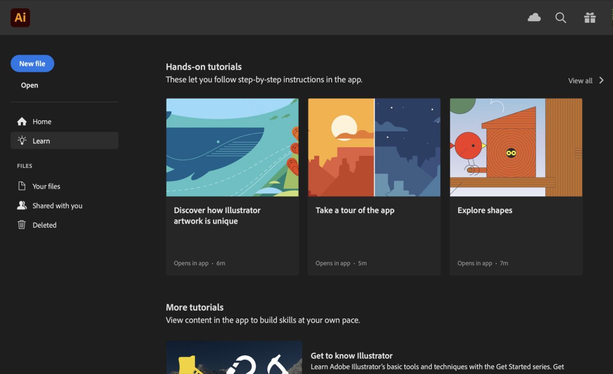Open the Deleted files label
The image size is (613, 374).
(x=45, y=225)
